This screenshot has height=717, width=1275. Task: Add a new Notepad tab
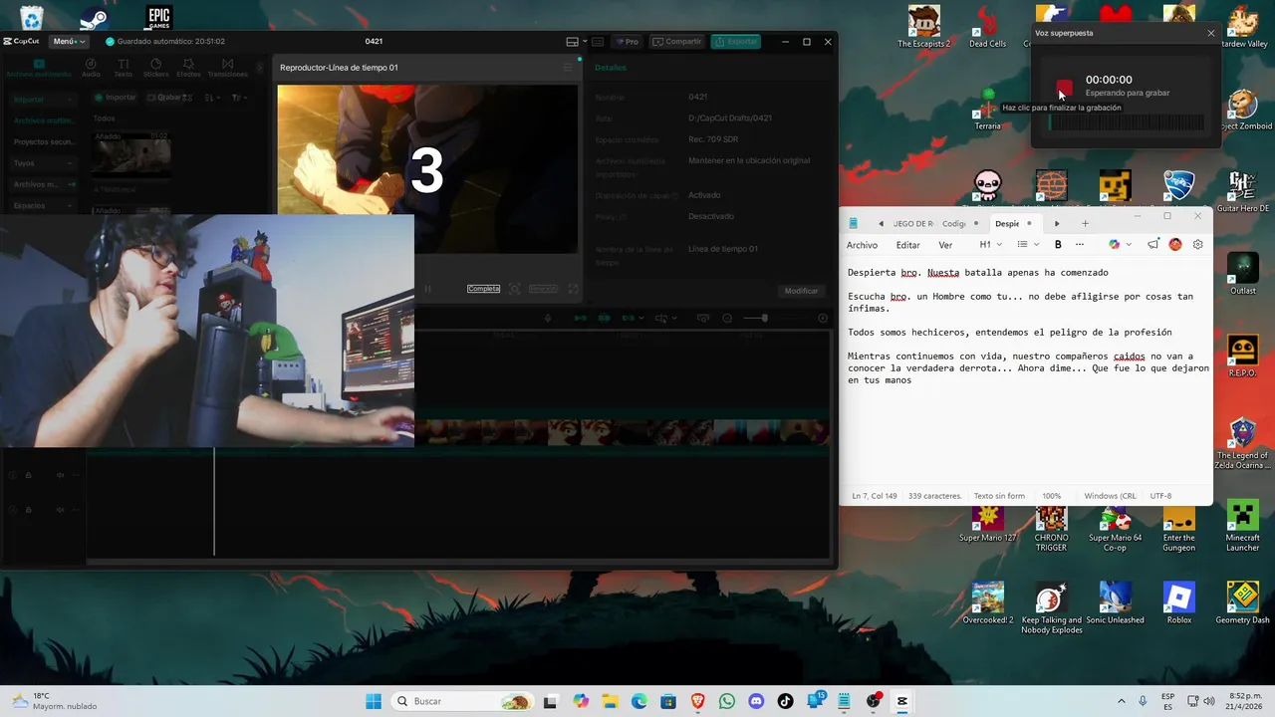(x=1085, y=223)
